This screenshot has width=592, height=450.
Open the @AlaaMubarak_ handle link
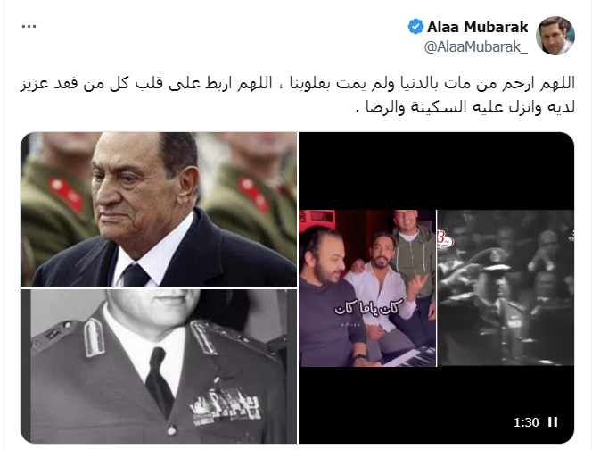point(476,47)
